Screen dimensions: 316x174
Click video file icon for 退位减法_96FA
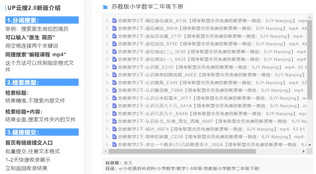pyautogui.click(x=114, y=28)
